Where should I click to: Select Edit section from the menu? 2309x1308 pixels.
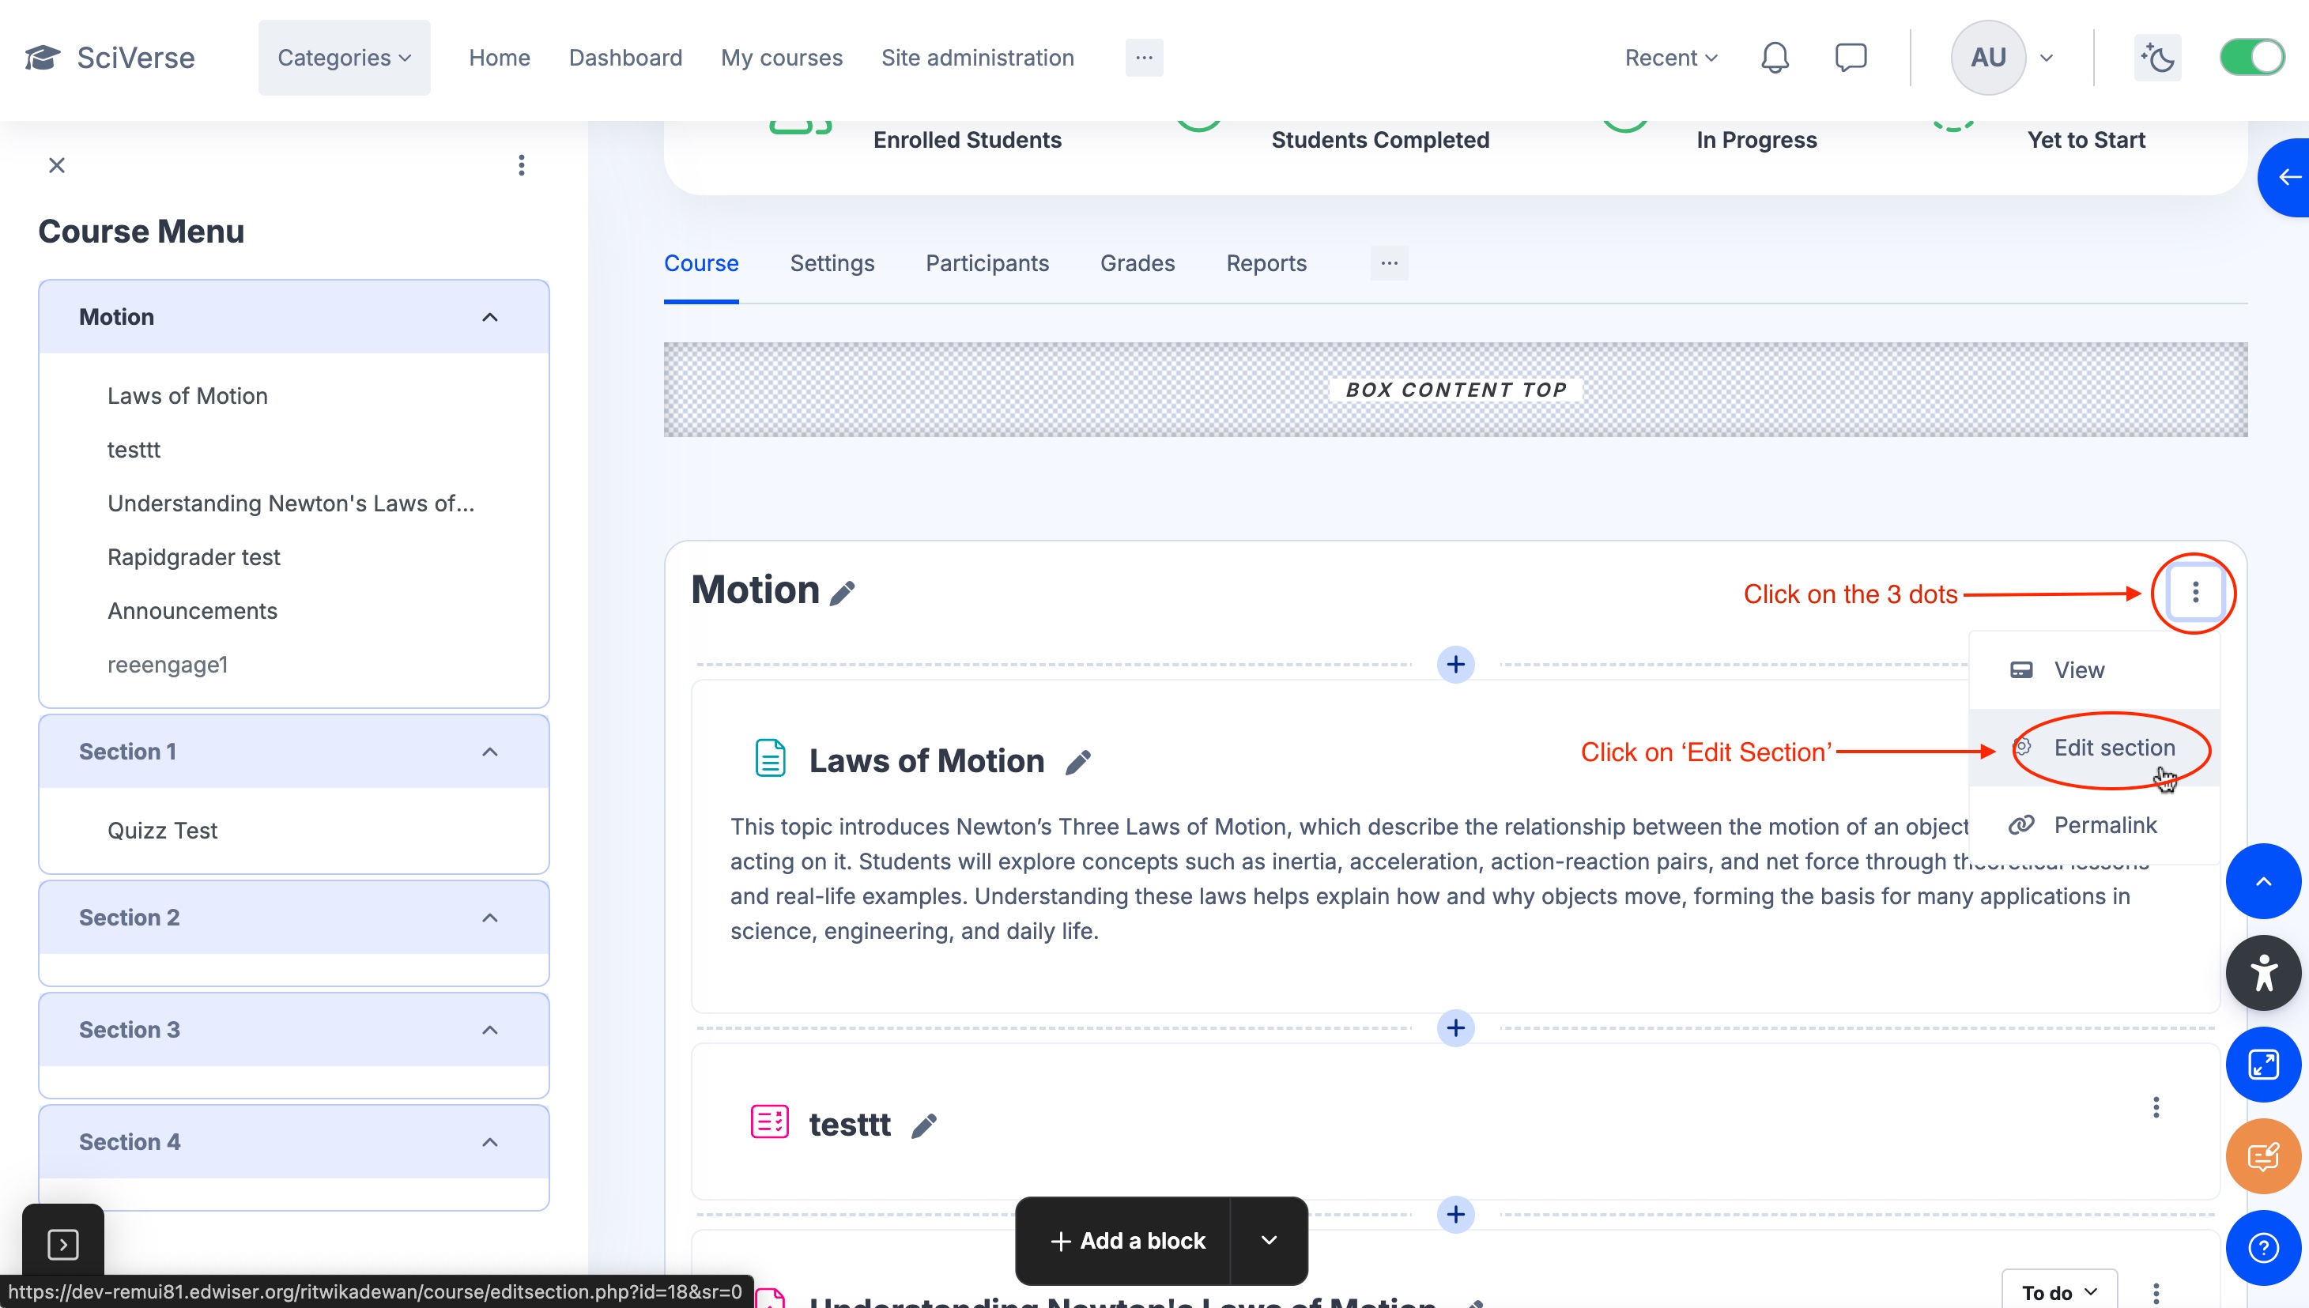pos(2113,748)
